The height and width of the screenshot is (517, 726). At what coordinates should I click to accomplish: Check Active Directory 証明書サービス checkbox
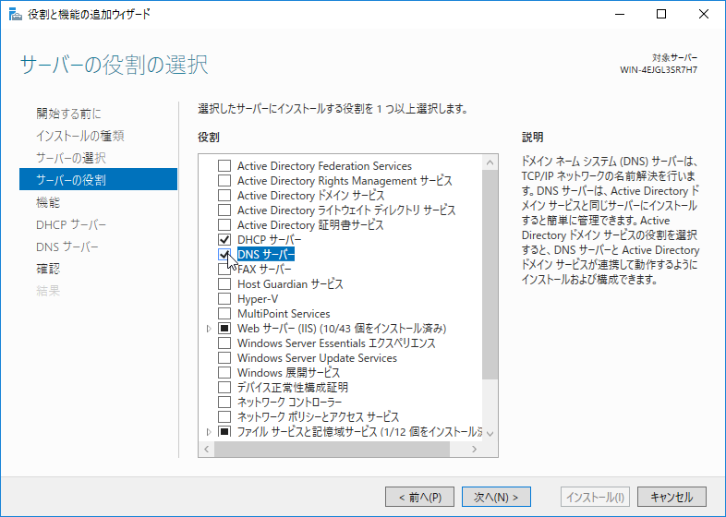[x=224, y=225]
